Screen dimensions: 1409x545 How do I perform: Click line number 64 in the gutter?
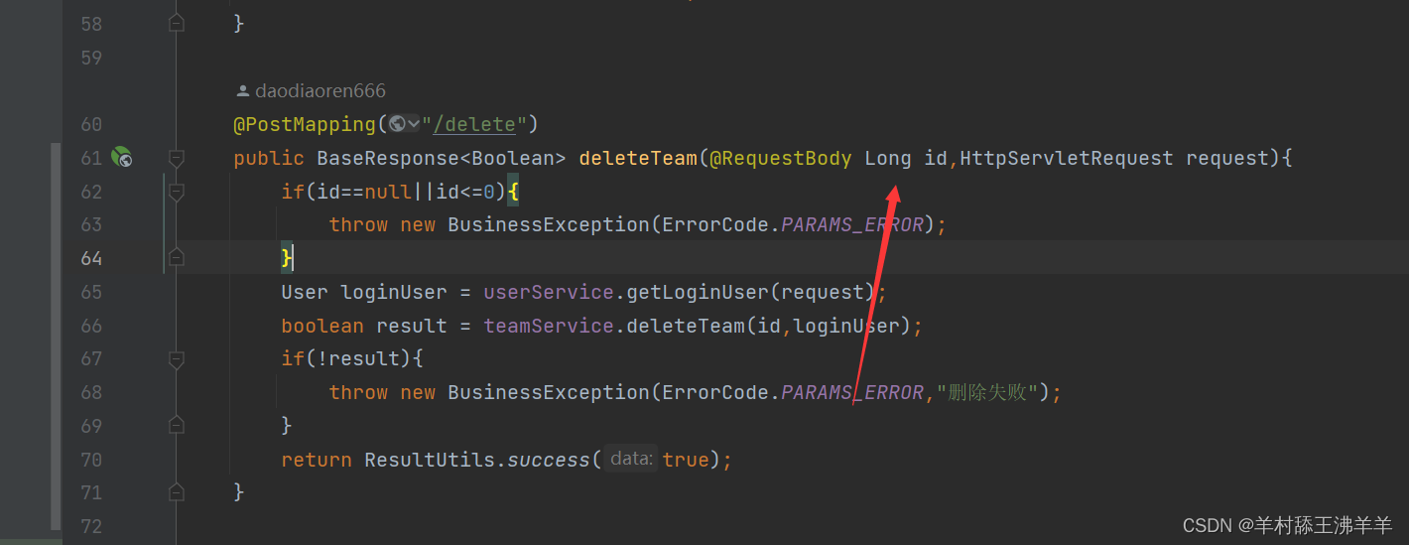(x=90, y=258)
